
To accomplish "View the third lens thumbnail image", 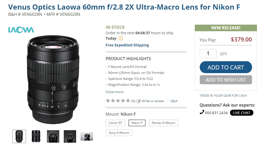I will click(53, 136).
